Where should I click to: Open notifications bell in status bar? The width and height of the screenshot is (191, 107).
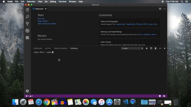(x=164, y=96)
